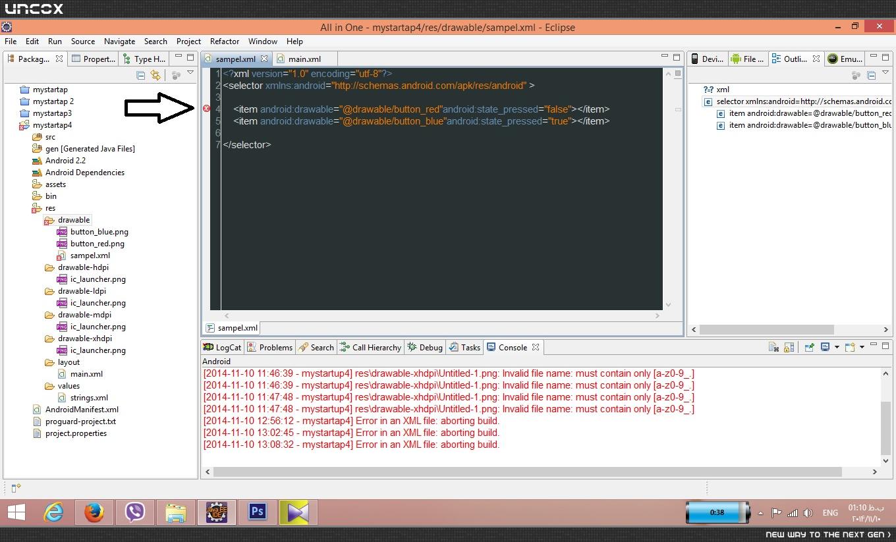
Task: Open Photoshop from taskbar
Action: (257, 512)
